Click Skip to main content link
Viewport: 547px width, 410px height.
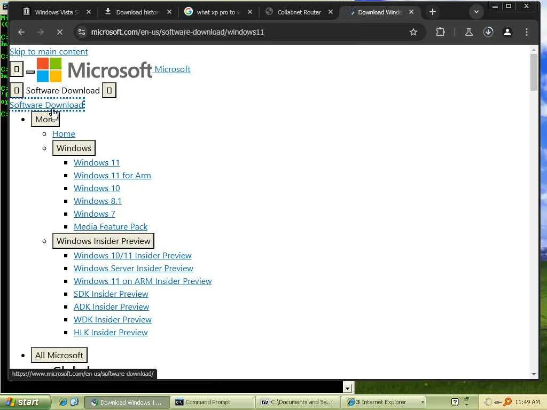point(49,52)
